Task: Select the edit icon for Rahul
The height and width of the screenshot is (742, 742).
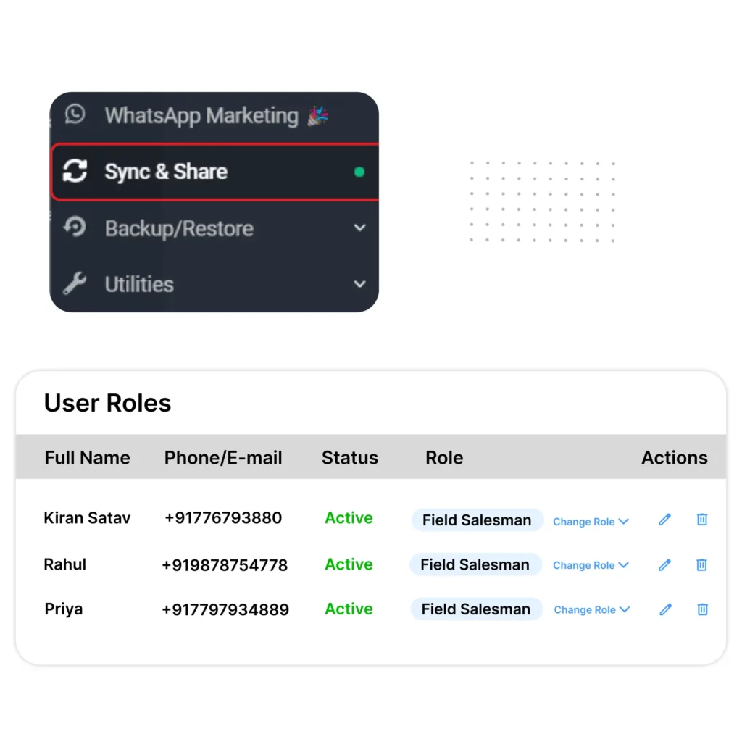Action: 664,564
